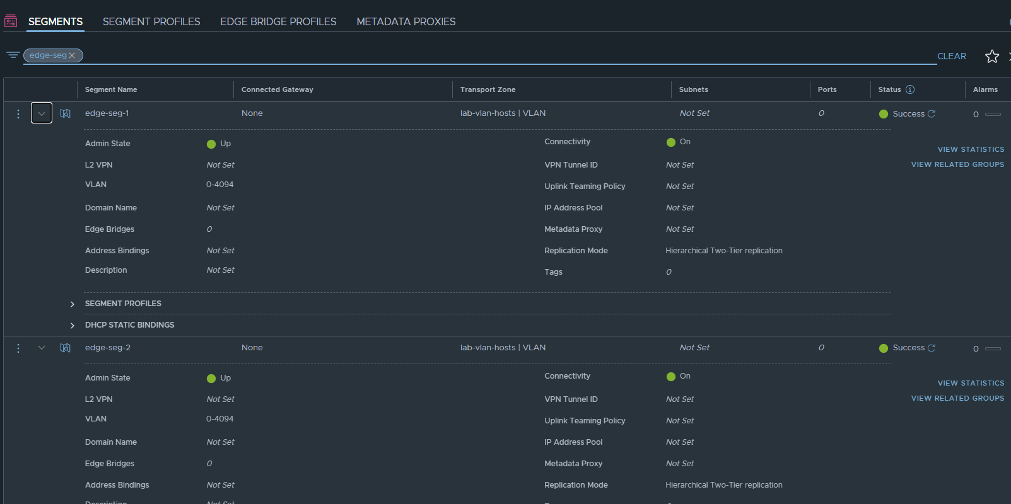Image resolution: width=1011 pixels, height=504 pixels.
Task: Refresh status of edge-seg-2
Action: (932, 348)
